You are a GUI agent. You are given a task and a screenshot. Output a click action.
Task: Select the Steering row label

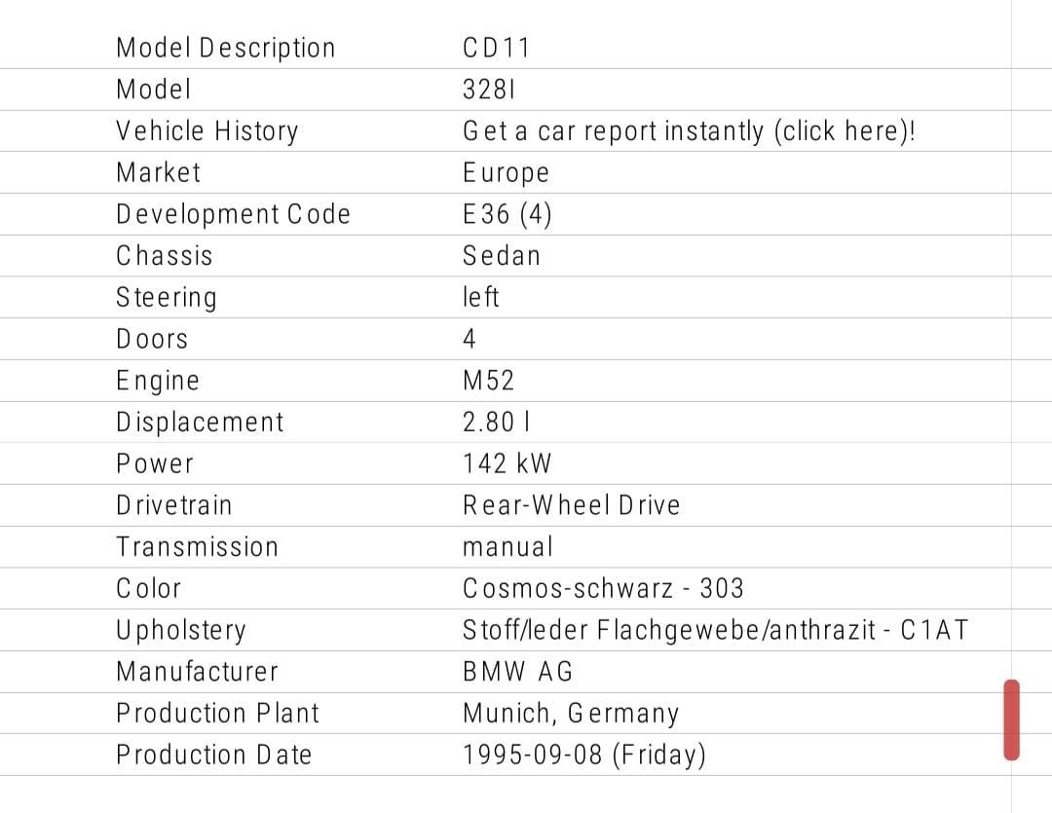(166, 298)
